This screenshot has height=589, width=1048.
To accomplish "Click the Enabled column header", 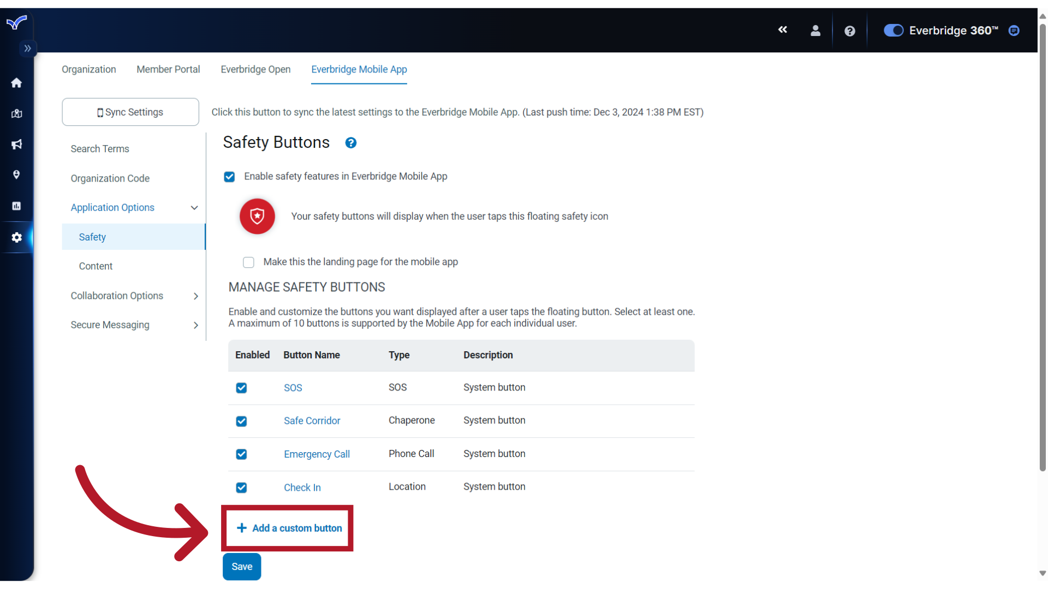I will point(252,355).
